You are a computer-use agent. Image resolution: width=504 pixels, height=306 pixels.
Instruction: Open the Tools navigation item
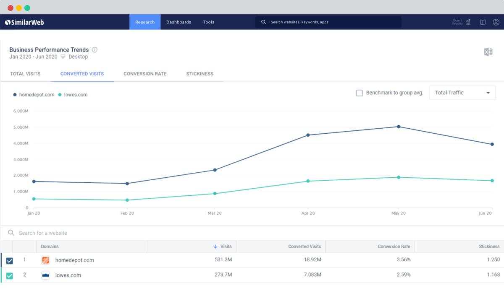tap(209, 22)
